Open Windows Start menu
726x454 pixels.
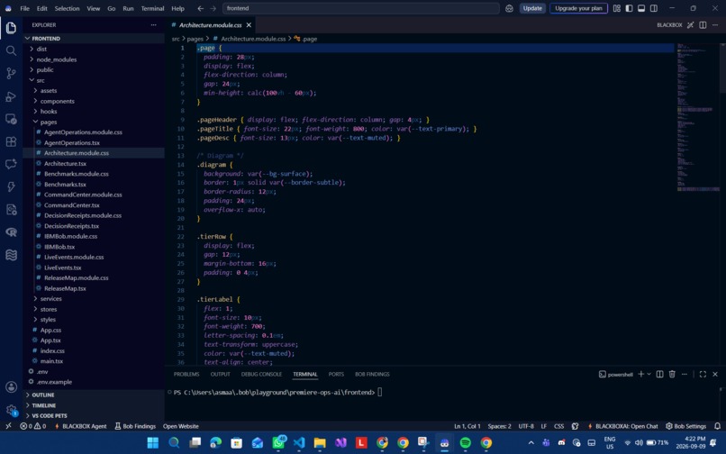pos(153,443)
